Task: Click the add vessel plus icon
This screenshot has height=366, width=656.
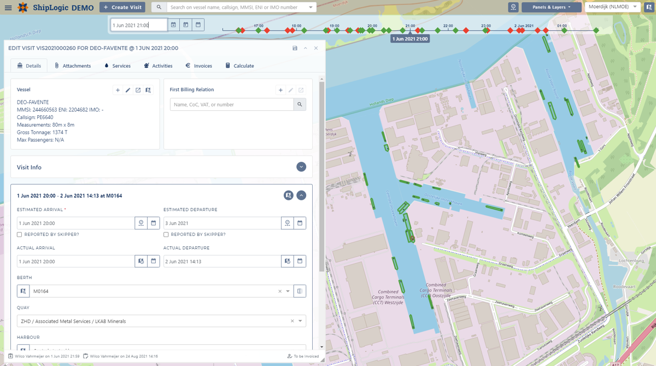Action: pos(118,90)
